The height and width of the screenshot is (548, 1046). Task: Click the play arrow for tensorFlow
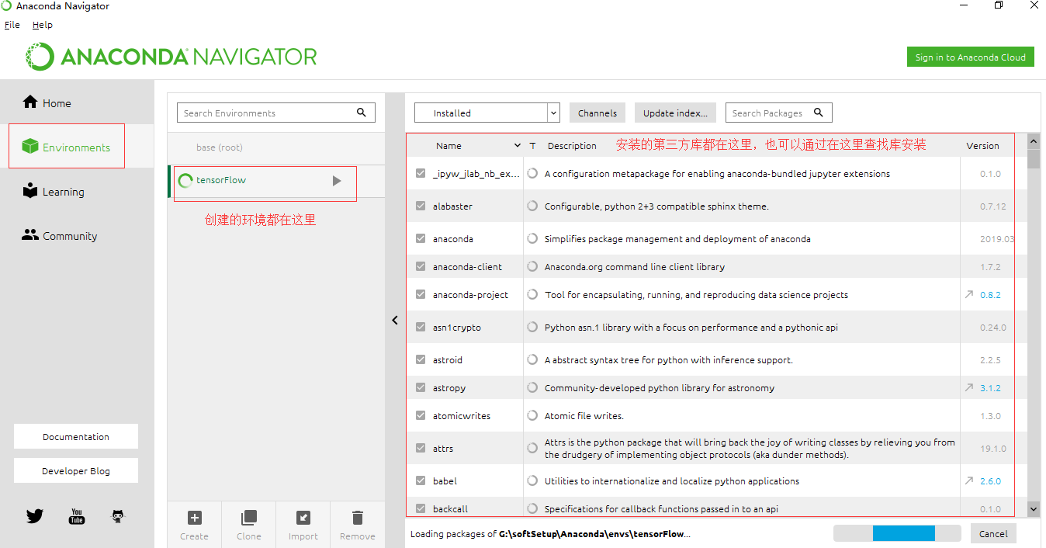click(x=337, y=181)
